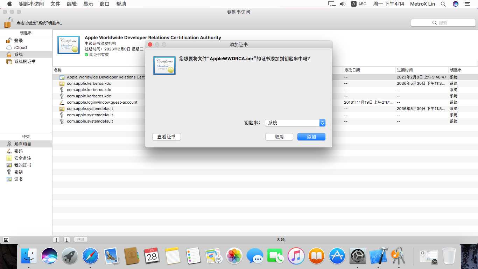Open Reminders from the Dock
The image size is (478, 269).
point(193,256)
